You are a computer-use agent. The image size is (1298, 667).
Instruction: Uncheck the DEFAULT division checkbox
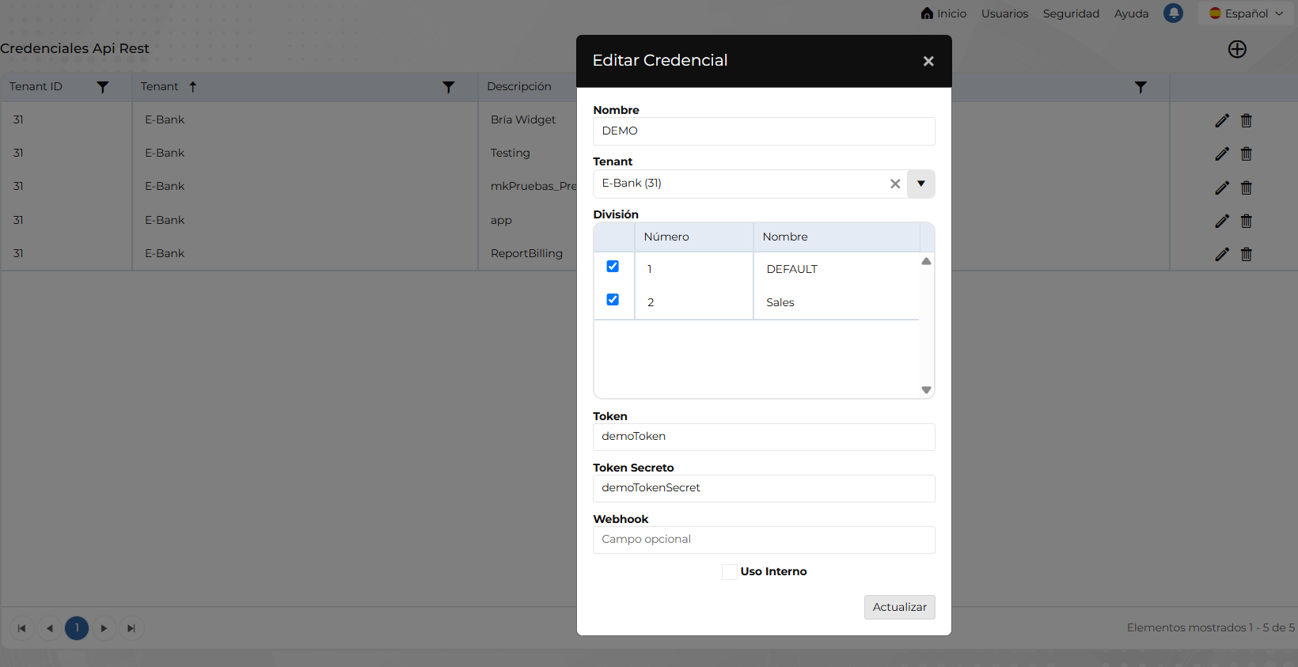pyautogui.click(x=613, y=267)
